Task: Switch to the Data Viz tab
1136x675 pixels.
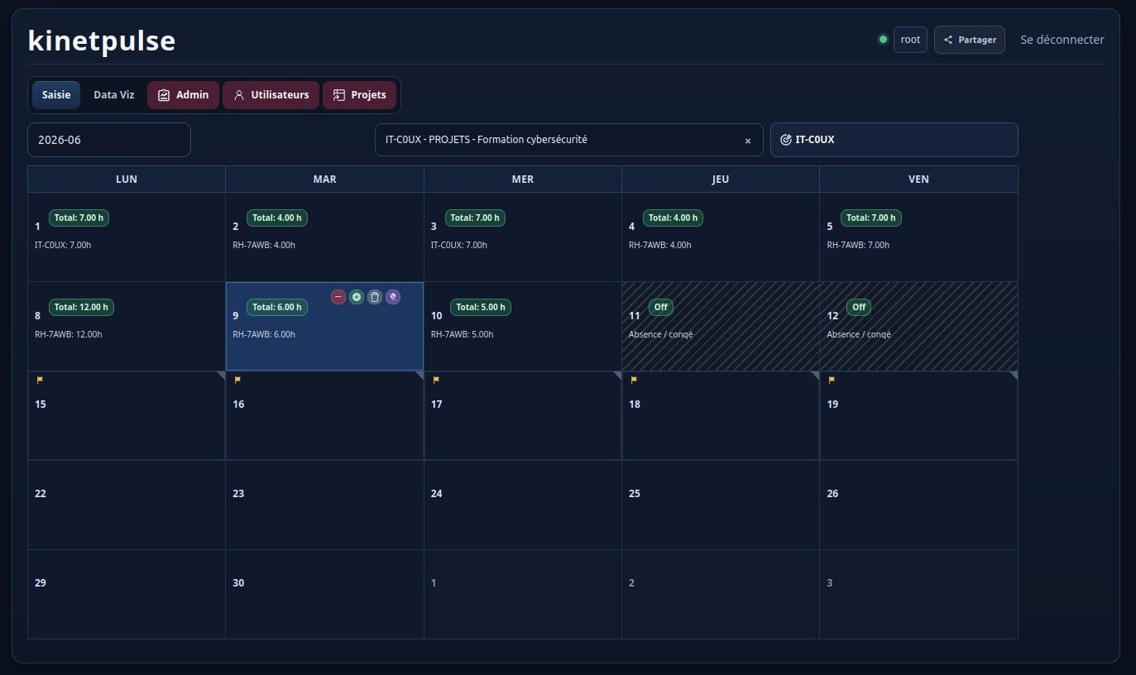Action: [114, 95]
